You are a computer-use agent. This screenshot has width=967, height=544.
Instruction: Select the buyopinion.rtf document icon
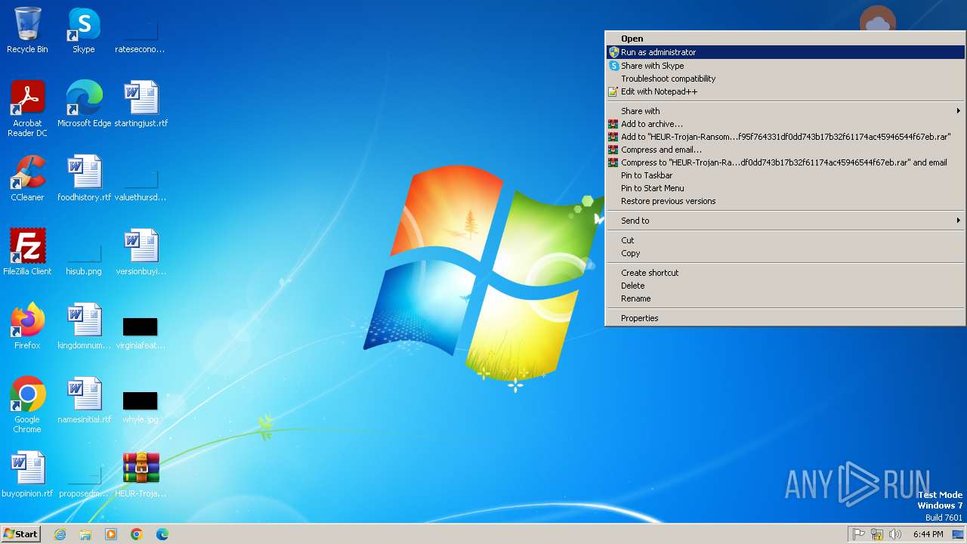pyautogui.click(x=27, y=474)
